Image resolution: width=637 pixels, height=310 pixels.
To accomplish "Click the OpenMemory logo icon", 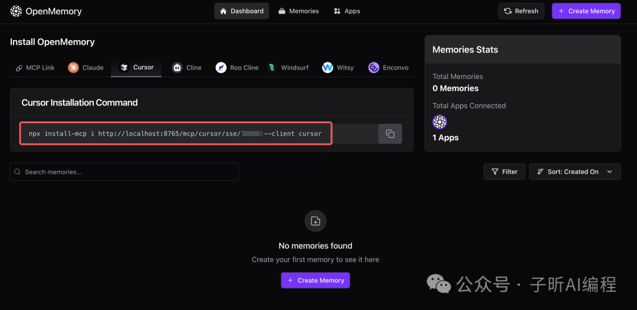I will pos(16,11).
